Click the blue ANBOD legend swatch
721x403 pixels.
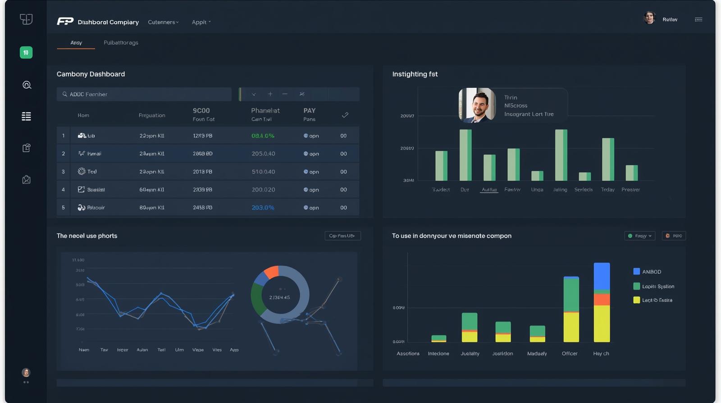pos(636,272)
